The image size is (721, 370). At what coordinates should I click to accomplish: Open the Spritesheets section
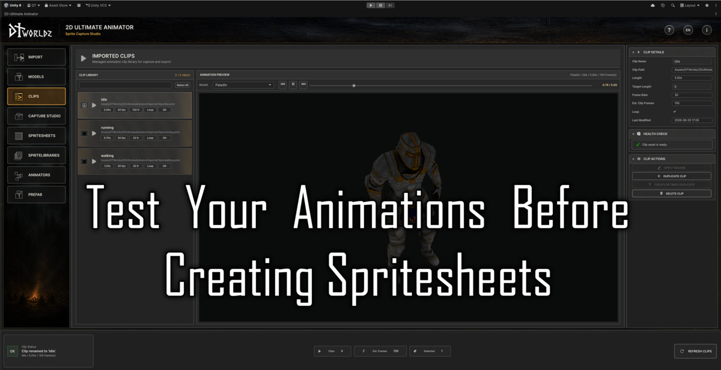point(37,136)
